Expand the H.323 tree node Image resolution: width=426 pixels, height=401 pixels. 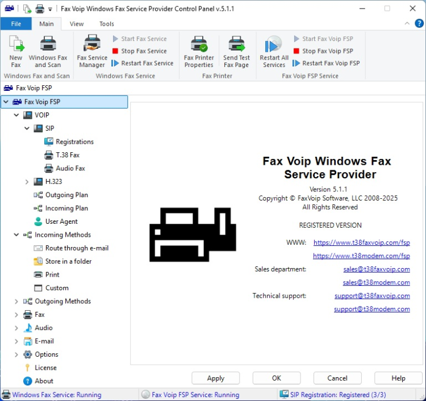tap(27, 182)
